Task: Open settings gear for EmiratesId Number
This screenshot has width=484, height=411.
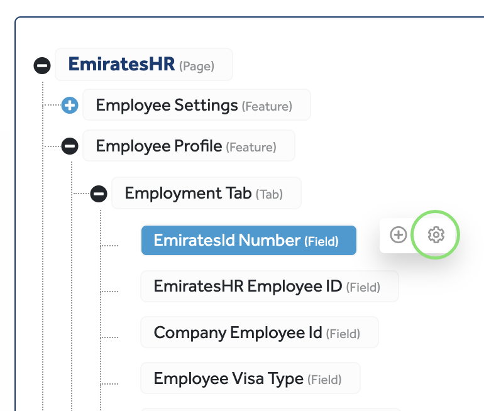Action: [436, 235]
